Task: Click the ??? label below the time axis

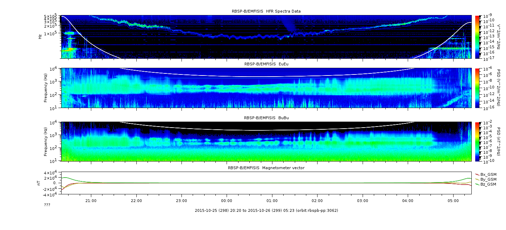Action: (x=47, y=205)
